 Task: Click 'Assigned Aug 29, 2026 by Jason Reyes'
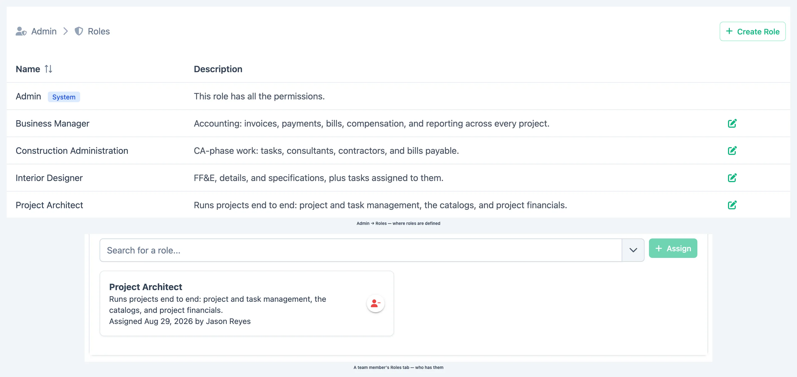180,321
